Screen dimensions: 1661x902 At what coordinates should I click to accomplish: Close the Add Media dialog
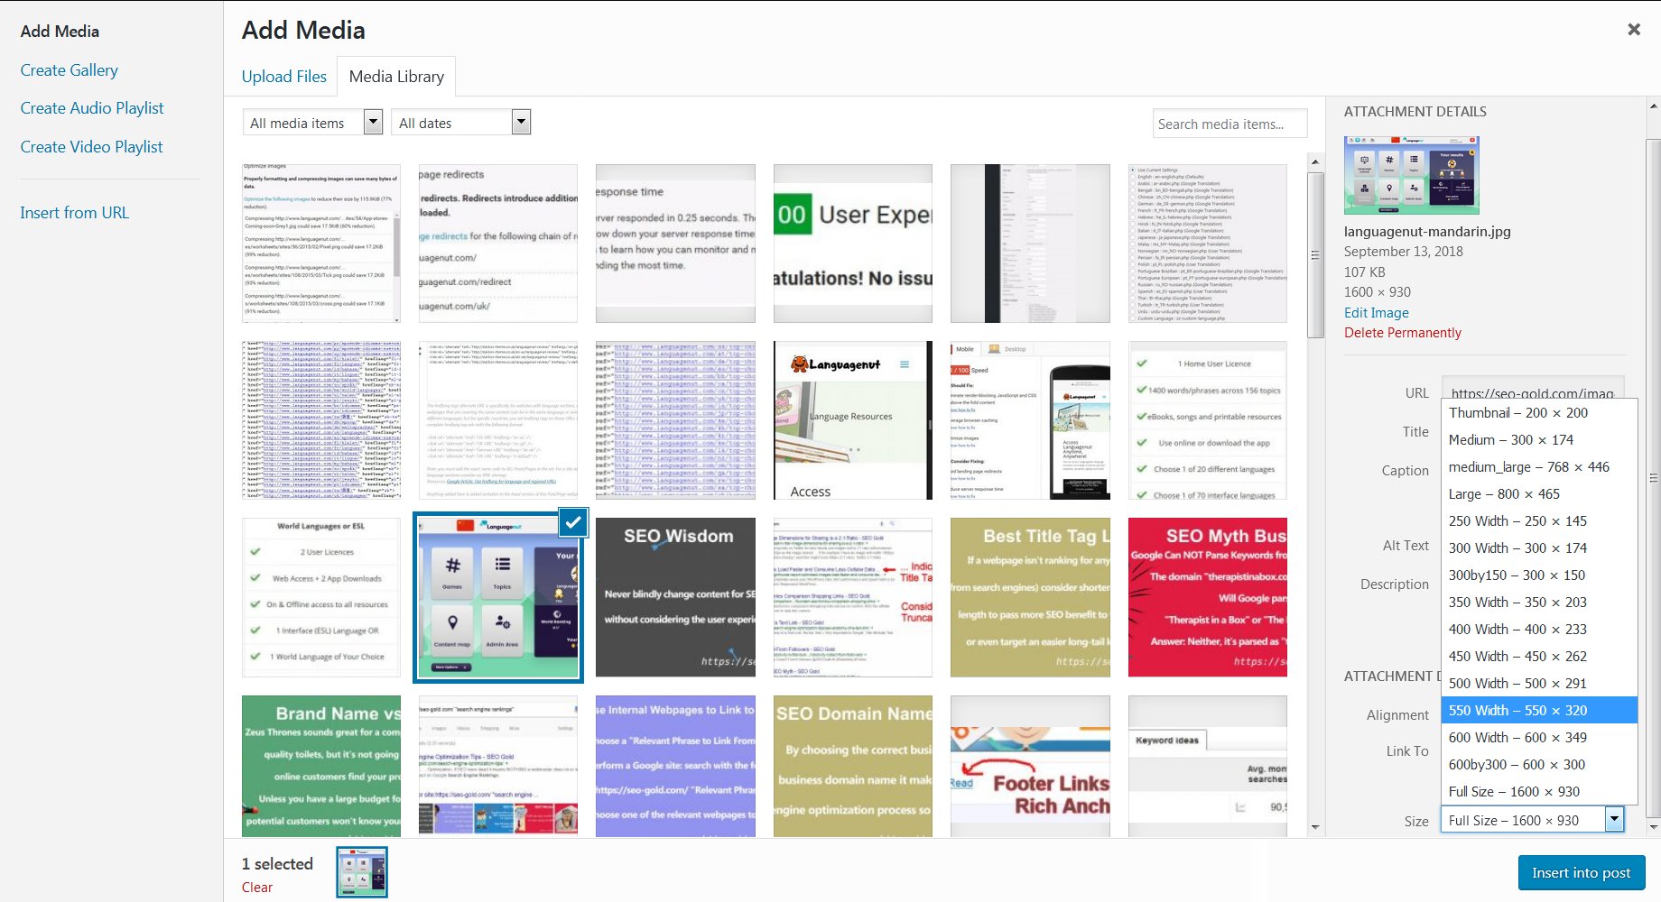pyautogui.click(x=1633, y=30)
